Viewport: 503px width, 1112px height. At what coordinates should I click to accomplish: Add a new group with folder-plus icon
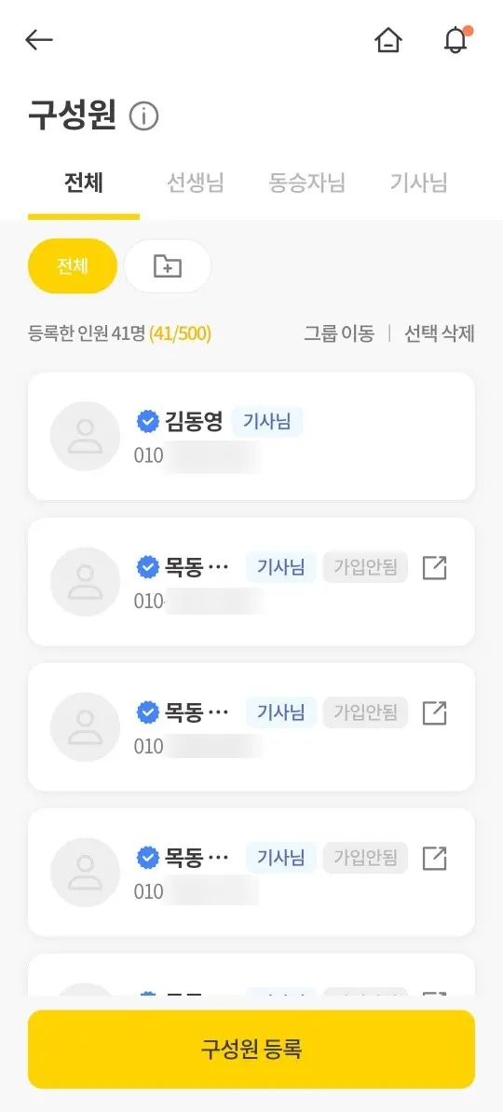[168, 266]
